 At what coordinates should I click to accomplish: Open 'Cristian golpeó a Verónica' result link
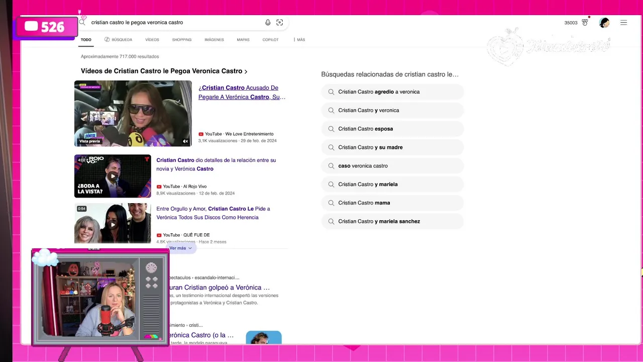(220, 288)
